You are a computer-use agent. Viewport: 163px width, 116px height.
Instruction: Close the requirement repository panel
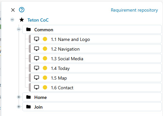(x=13, y=10)
